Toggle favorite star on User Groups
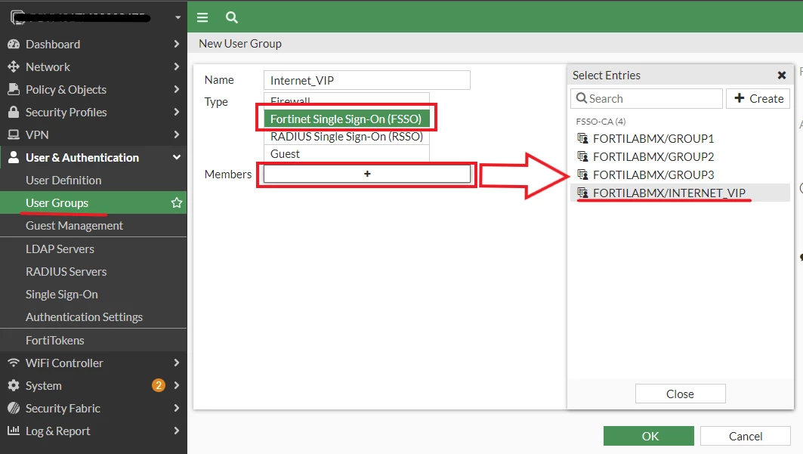The height and width of the screenshot is (454, 803). (177, 202)
